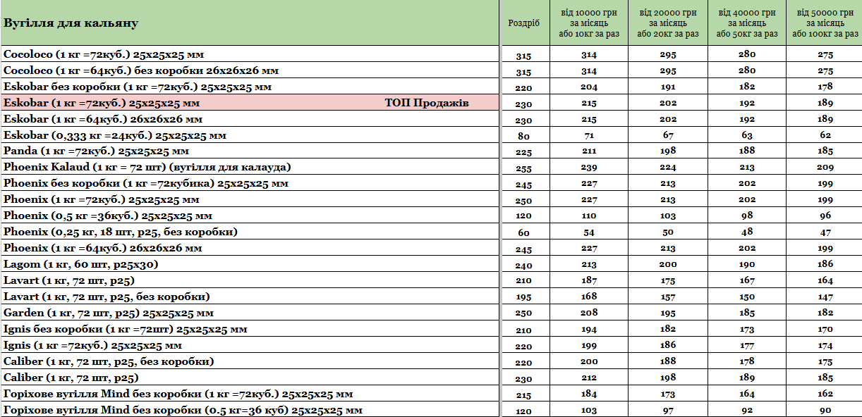This screenshot has height=417, width=862.
Task: Select 'Горіхове вугілля Mind без коробки (0.5 кг=36 куб)'
Action: pos(183,410)
